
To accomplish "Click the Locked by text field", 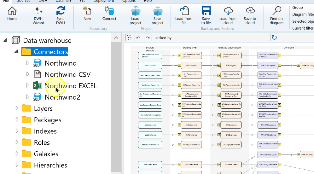I will click(x=222, y=38).
